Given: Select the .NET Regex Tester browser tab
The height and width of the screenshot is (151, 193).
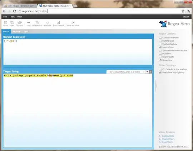Looking at the screenshot, I should [55, 6].
